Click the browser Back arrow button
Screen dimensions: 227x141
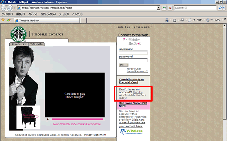(x=4, y=8)
